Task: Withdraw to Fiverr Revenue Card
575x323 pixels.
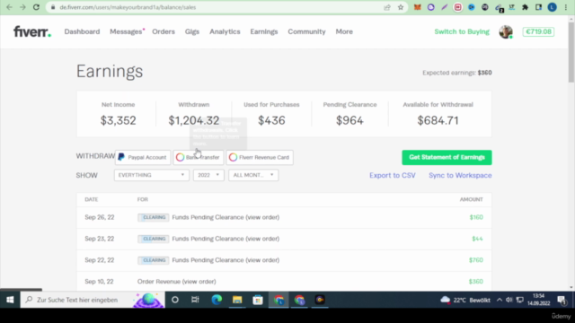Action: [x=260, y=157]
